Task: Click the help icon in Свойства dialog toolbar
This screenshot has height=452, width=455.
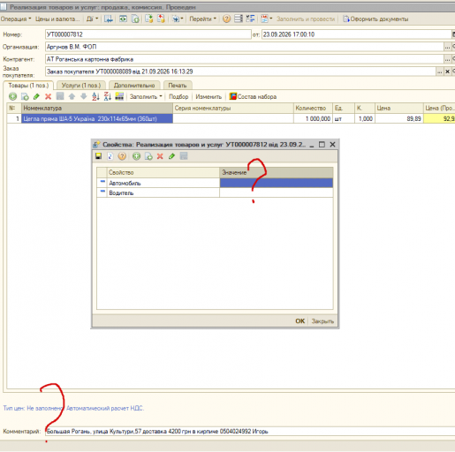Action: tap(122, 156)
